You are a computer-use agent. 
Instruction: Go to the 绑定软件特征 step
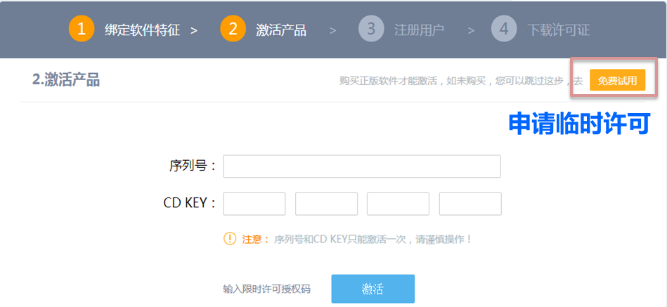(143, 30)
